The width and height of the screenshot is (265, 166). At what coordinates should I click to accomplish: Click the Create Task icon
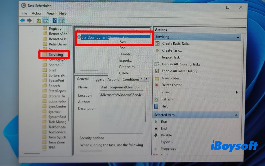pyautogui.click(x=157, y=51)
